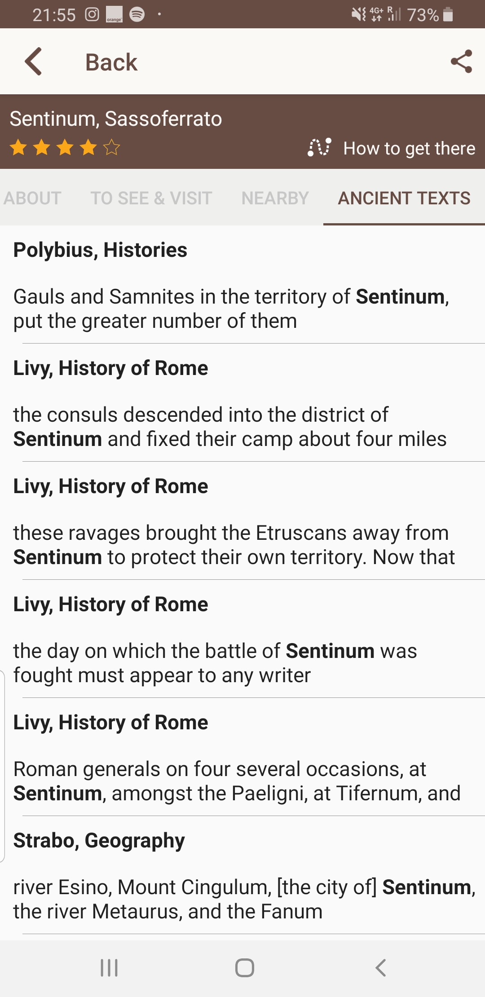Open the NEARBY tab
This screenshot has height=997, width=485.
[x=274, y=198]
